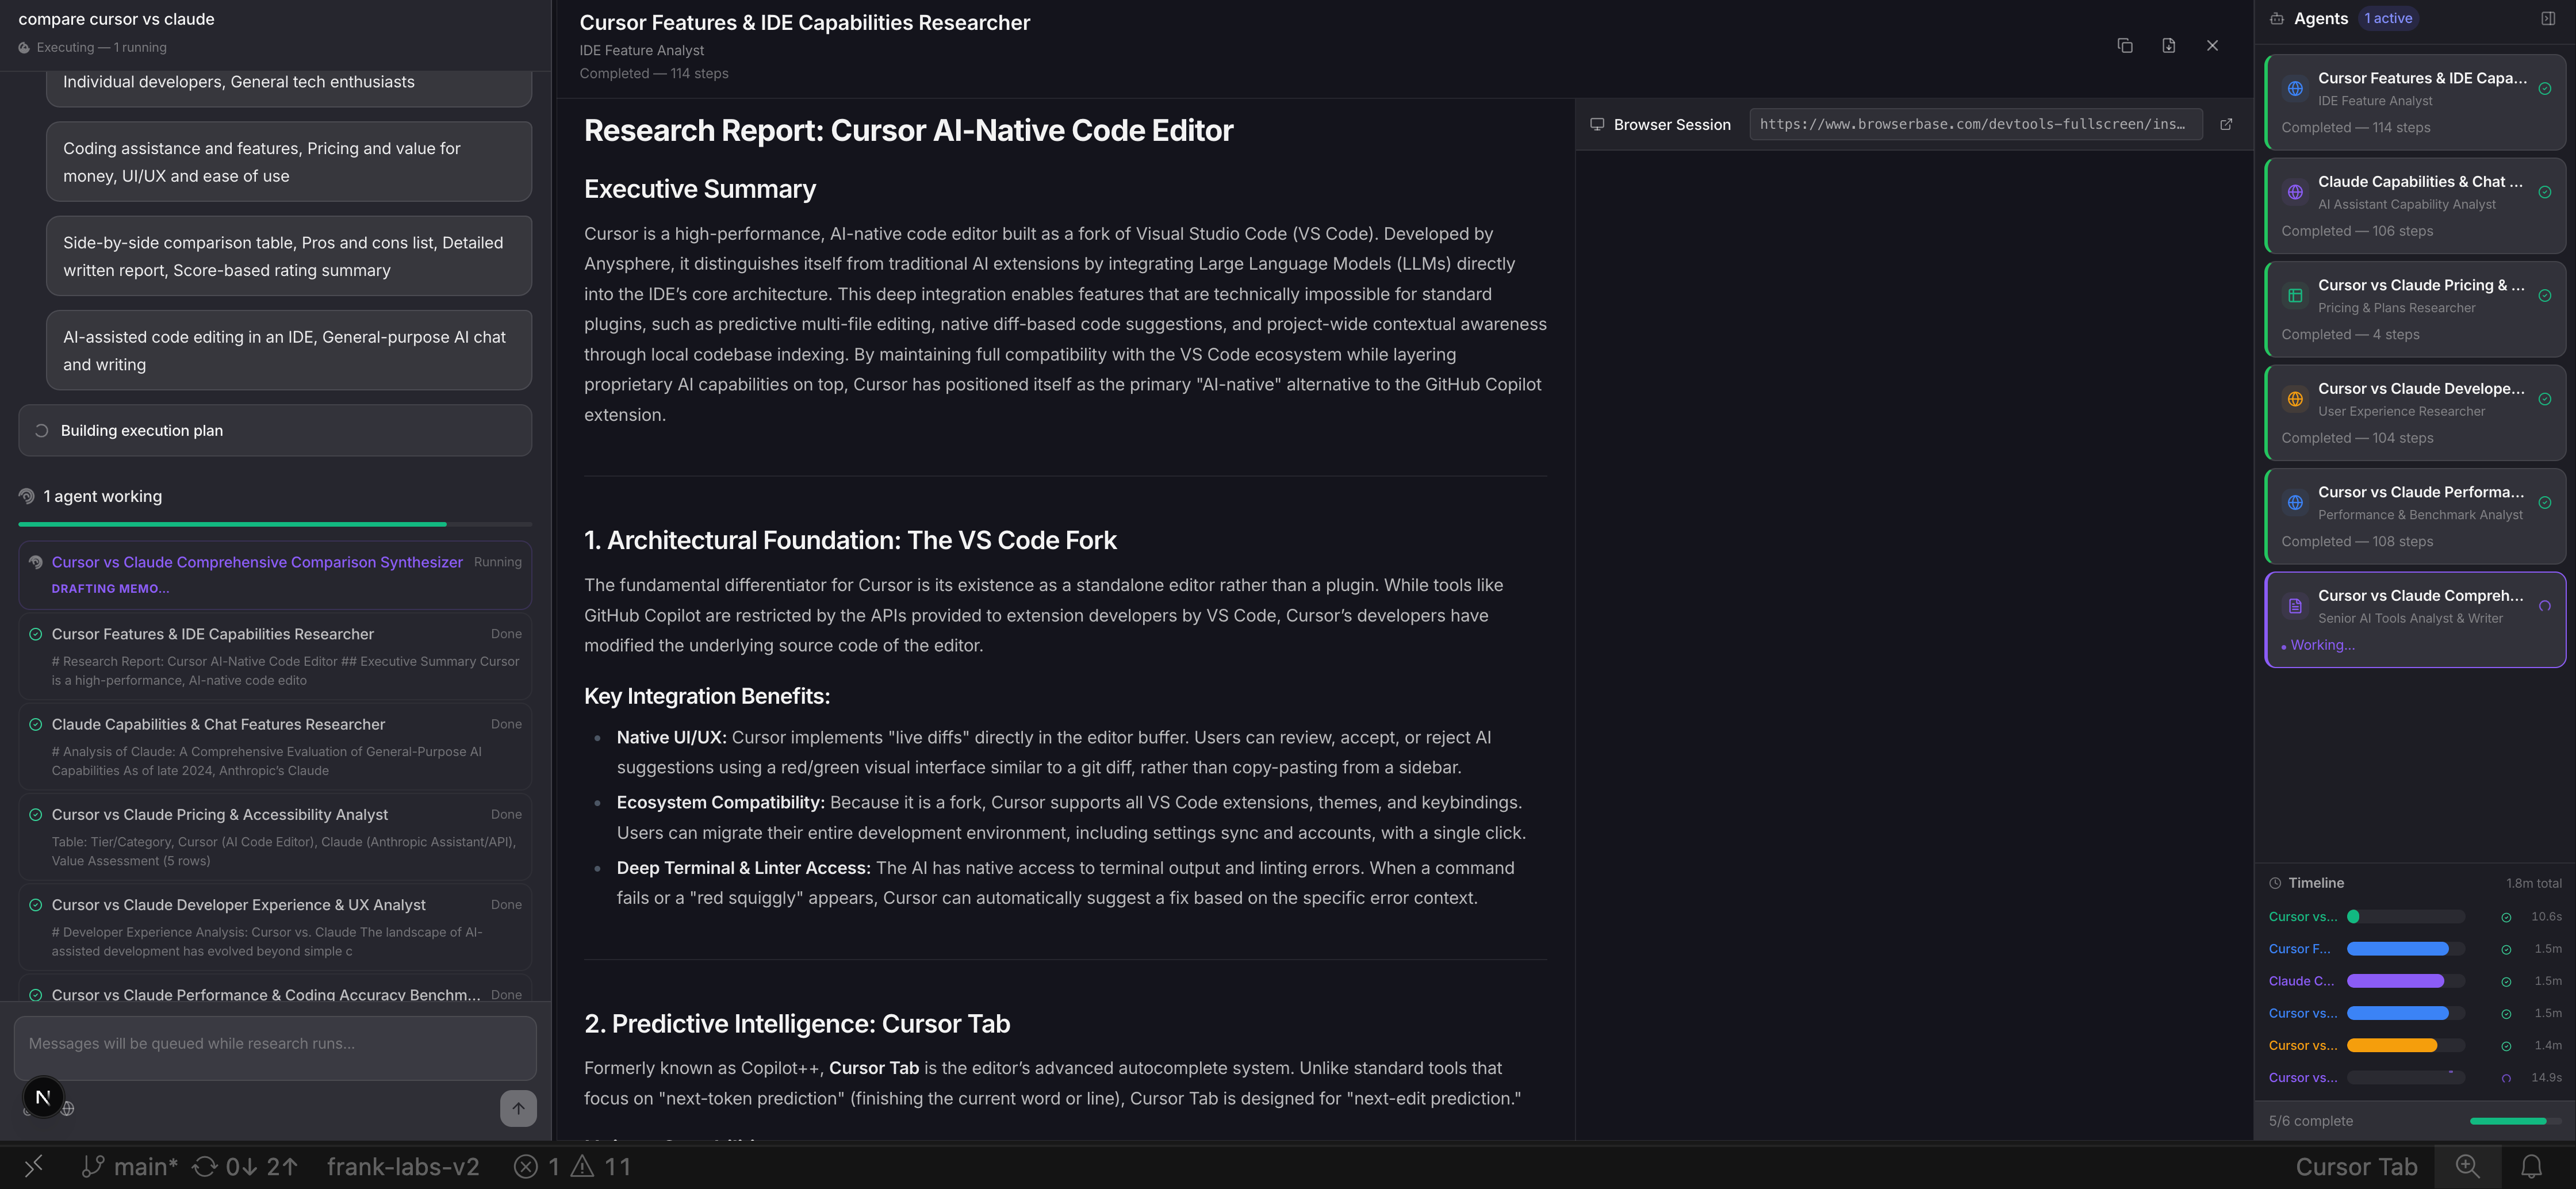
Task: Click the remote window status bar icon
Action: [34, 1166]
